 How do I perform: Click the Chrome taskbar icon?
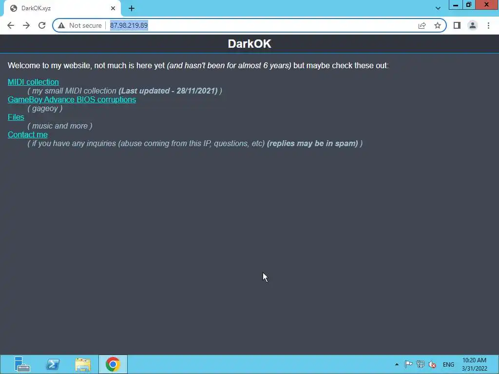click(x=113, y=364)
